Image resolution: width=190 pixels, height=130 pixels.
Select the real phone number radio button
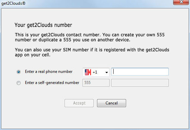(19, 72)
